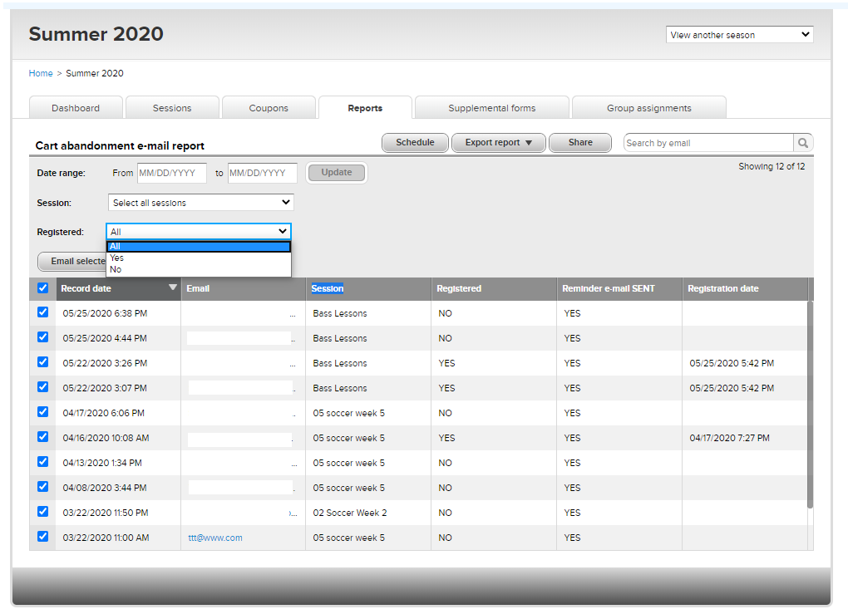Viewport: 848px width, 614px height.
Task: Click the Home breadcrumb link
Action: point(41,73)
